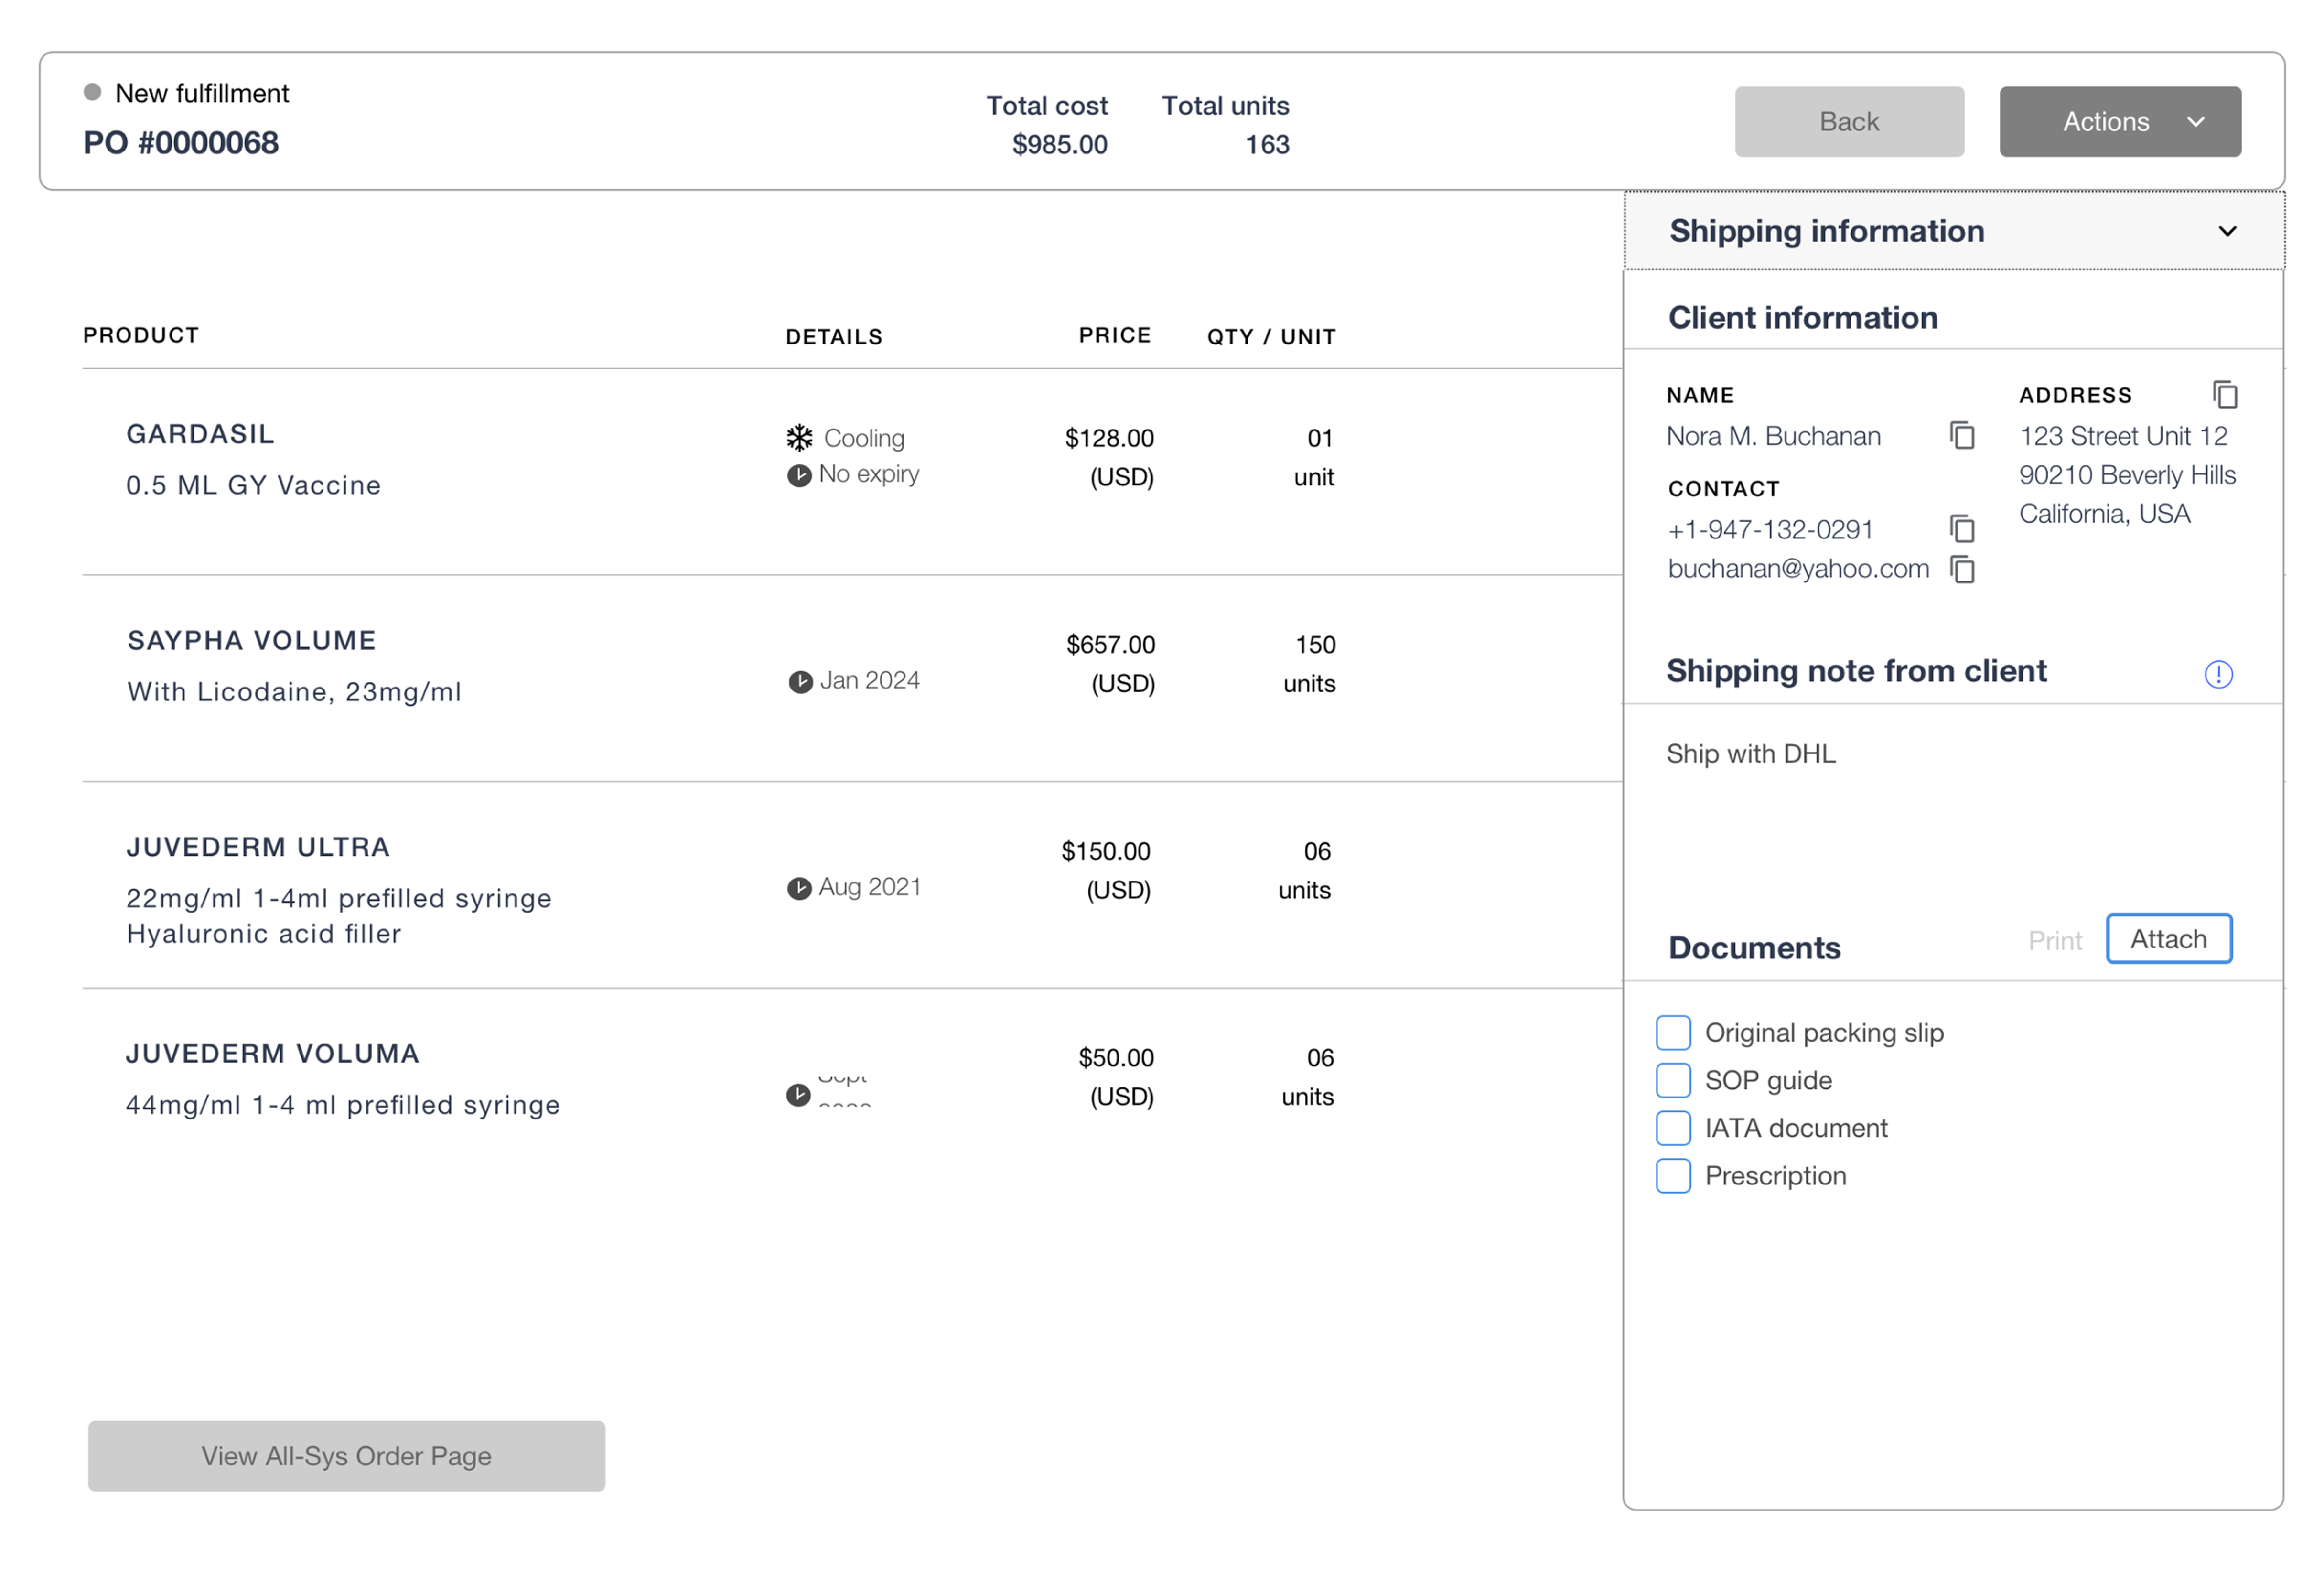Click the DETAILS column header
Image resolution: width=2324 pixels, height=1571 pixels.
coord(834,337)
